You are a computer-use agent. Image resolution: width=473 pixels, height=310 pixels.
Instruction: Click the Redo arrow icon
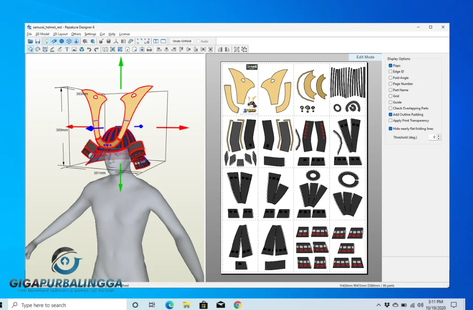[x=96, y=49]
